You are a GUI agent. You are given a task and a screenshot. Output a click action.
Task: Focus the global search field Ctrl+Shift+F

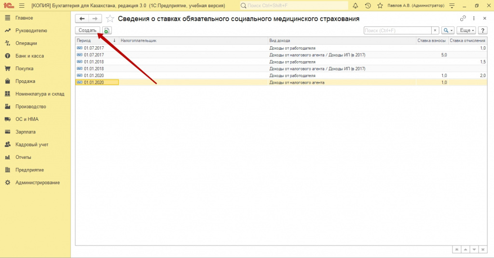[x=294, y=6]
